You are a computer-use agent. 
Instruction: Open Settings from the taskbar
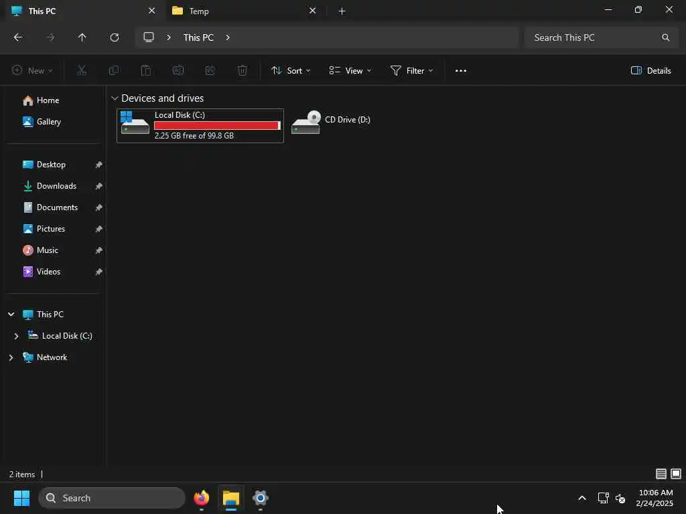(261, 498)
